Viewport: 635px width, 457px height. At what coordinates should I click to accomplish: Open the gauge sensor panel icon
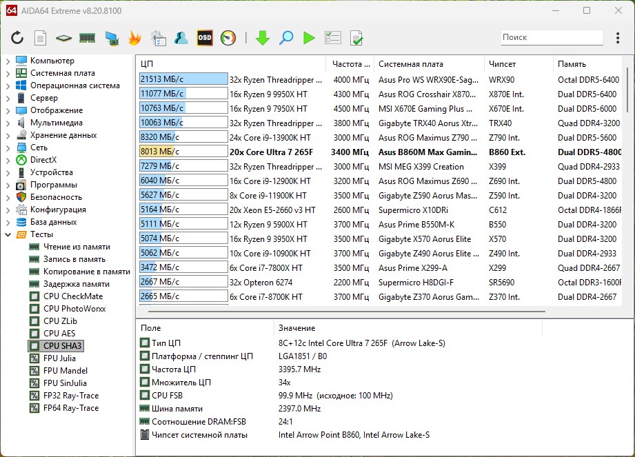click(x=228, y=38)
